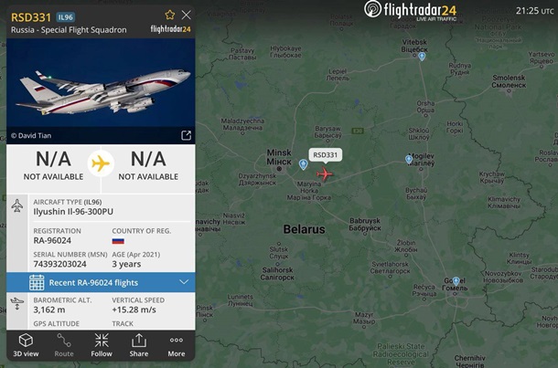
Task: Click the David Tian aircraft photo
Action: pyautogui.click(x=101, y=91)
